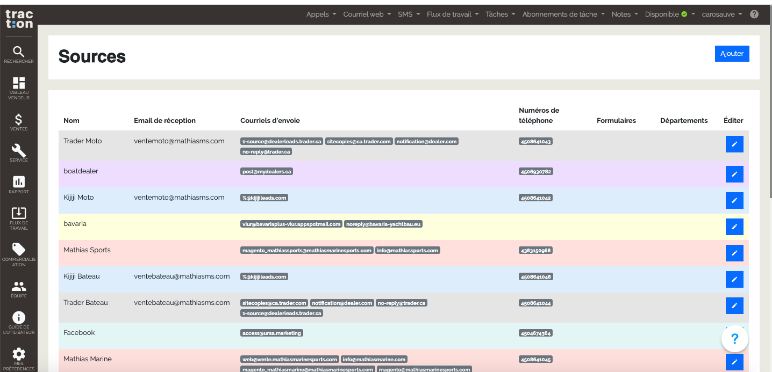Image resolution: width=772 pixels, height=372 pixels.
Task: Expand the Courriel web dropdown
Action: pos(367,14)
